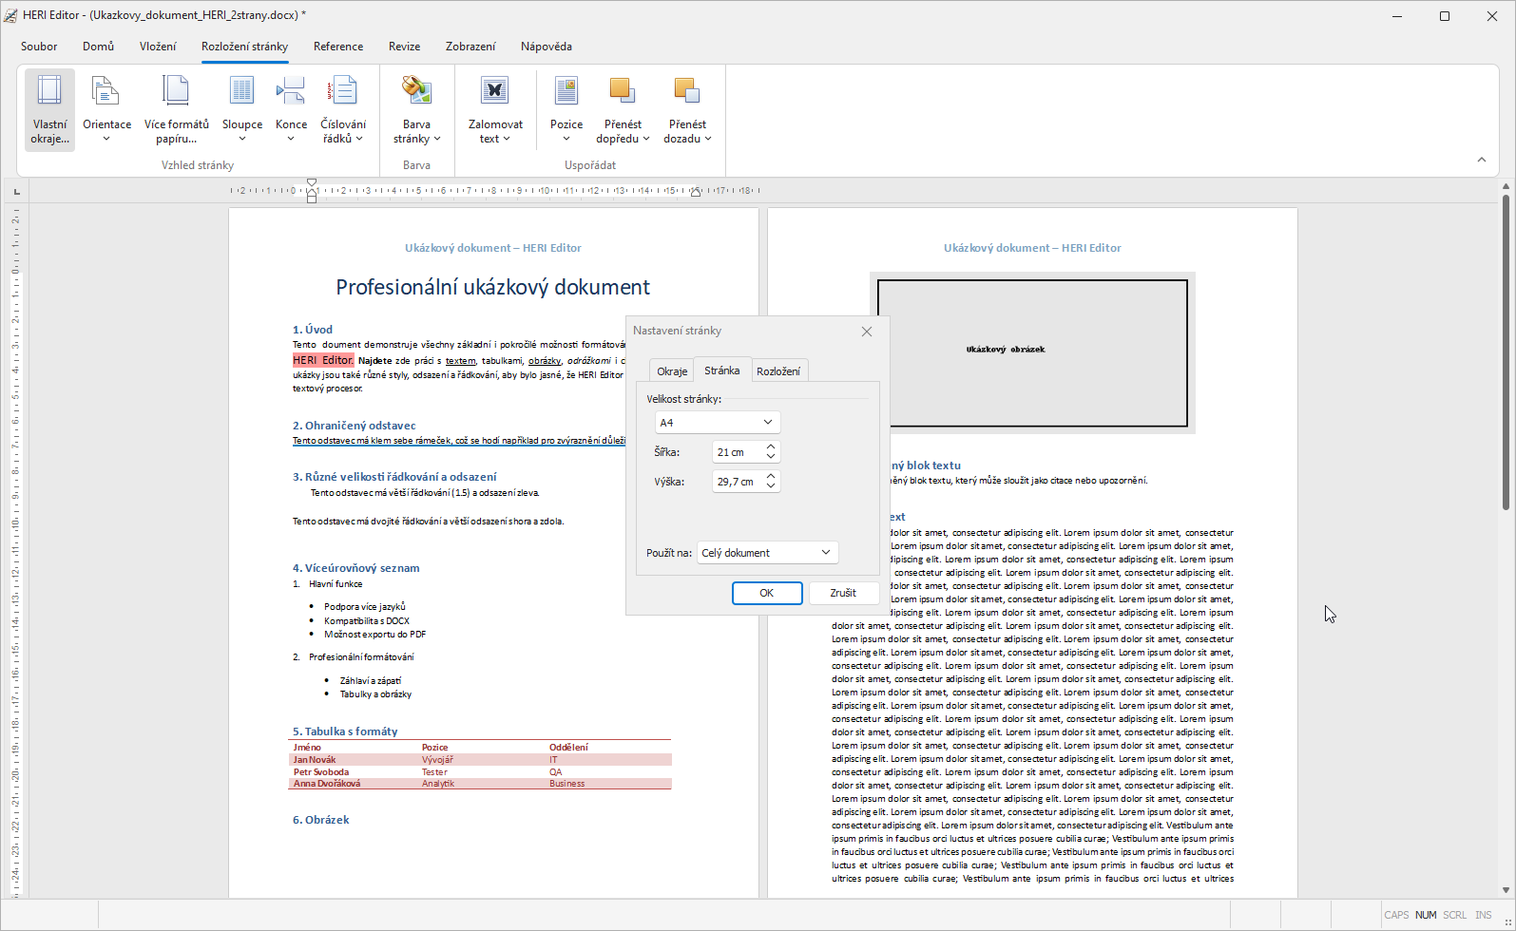
Task: Confirm page setup with OK
Action: tap(766, 593)
